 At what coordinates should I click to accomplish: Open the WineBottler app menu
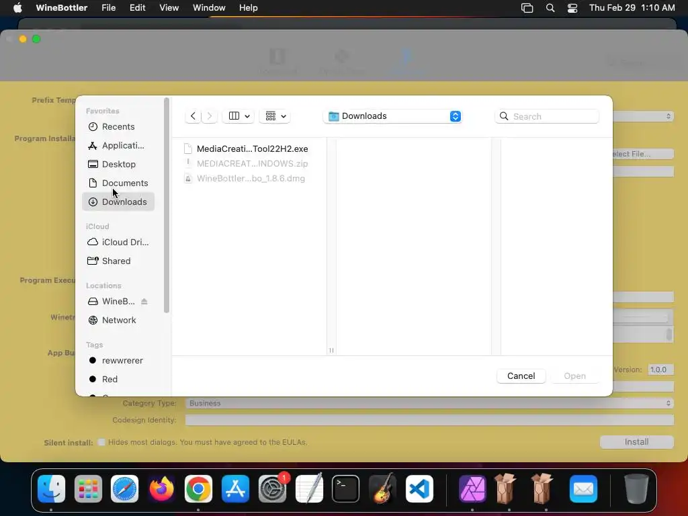(x=61, y=8)
